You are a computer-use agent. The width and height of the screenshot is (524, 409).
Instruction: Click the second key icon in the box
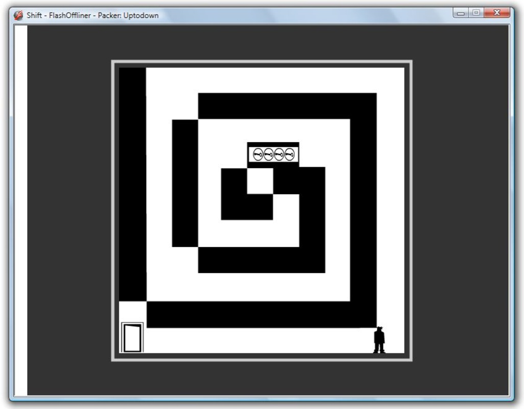pyautogui.click(x=268, y=155)
